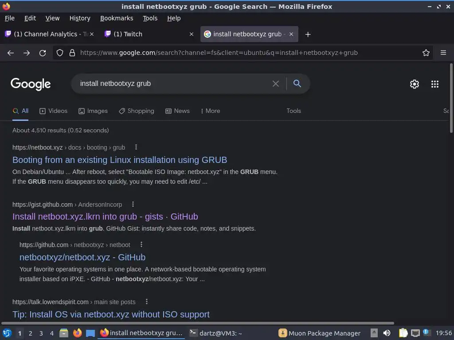
Task: Launch file manager from the panel
Action: 64,333
